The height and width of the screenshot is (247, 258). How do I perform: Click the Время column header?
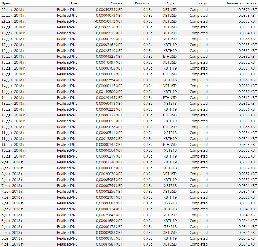7,3
